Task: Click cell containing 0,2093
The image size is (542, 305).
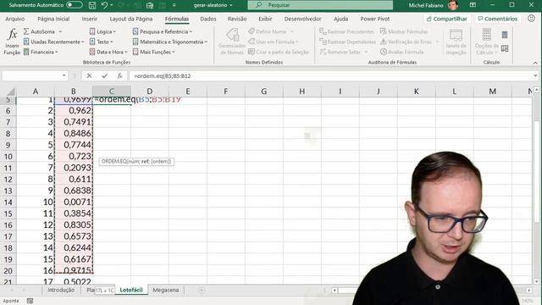Action: (x=74, y=168)
